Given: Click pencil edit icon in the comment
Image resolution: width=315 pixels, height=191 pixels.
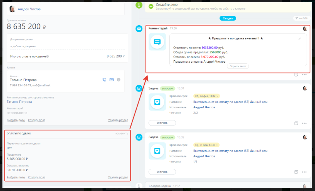Looking at the screenshot, I should coord(299,39).
